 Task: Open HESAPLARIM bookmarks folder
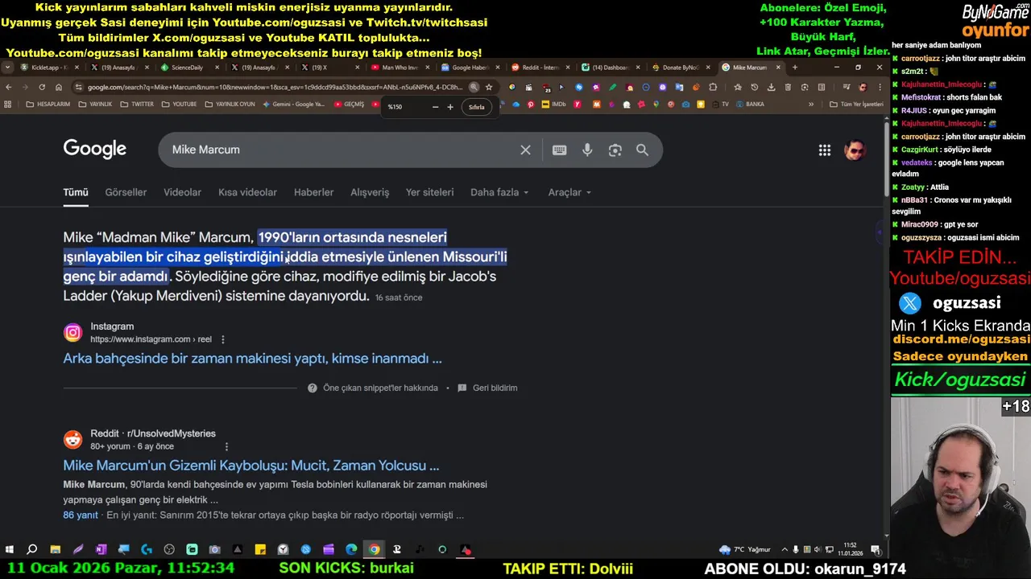(x=48, y=105)
